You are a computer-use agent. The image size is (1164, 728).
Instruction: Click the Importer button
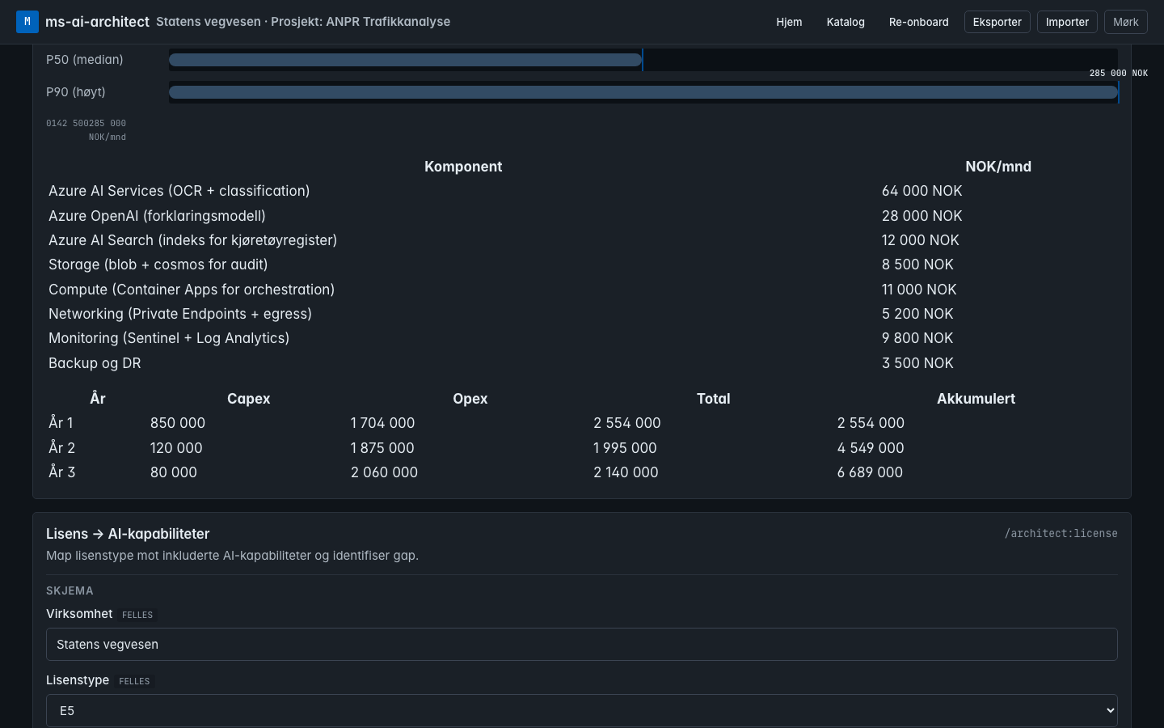[x=1067, y=22]
